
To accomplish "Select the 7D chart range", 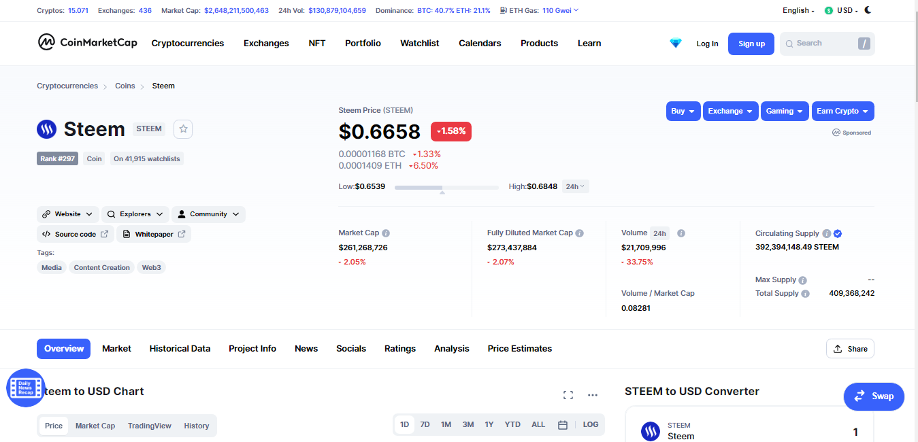I will point(425,424).
